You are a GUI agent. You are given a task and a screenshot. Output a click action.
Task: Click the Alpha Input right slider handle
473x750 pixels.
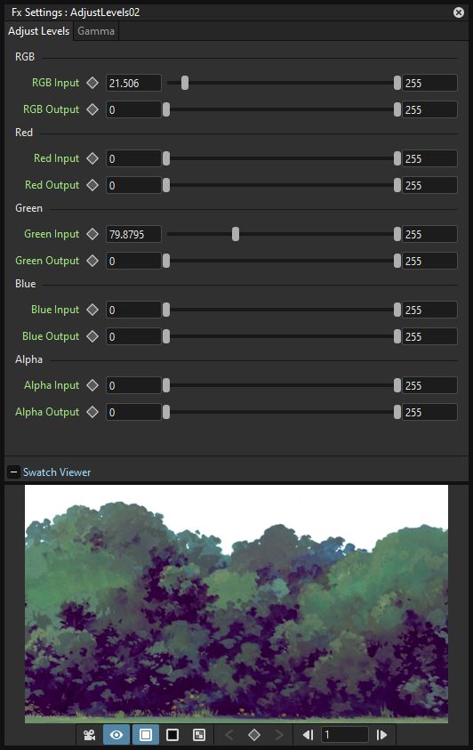point(397,385)
